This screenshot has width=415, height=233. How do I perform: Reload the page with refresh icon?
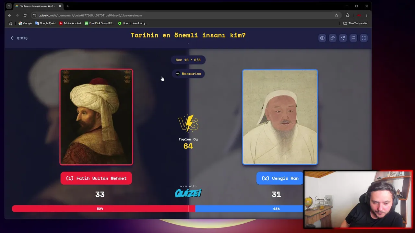tap(25, 15)
